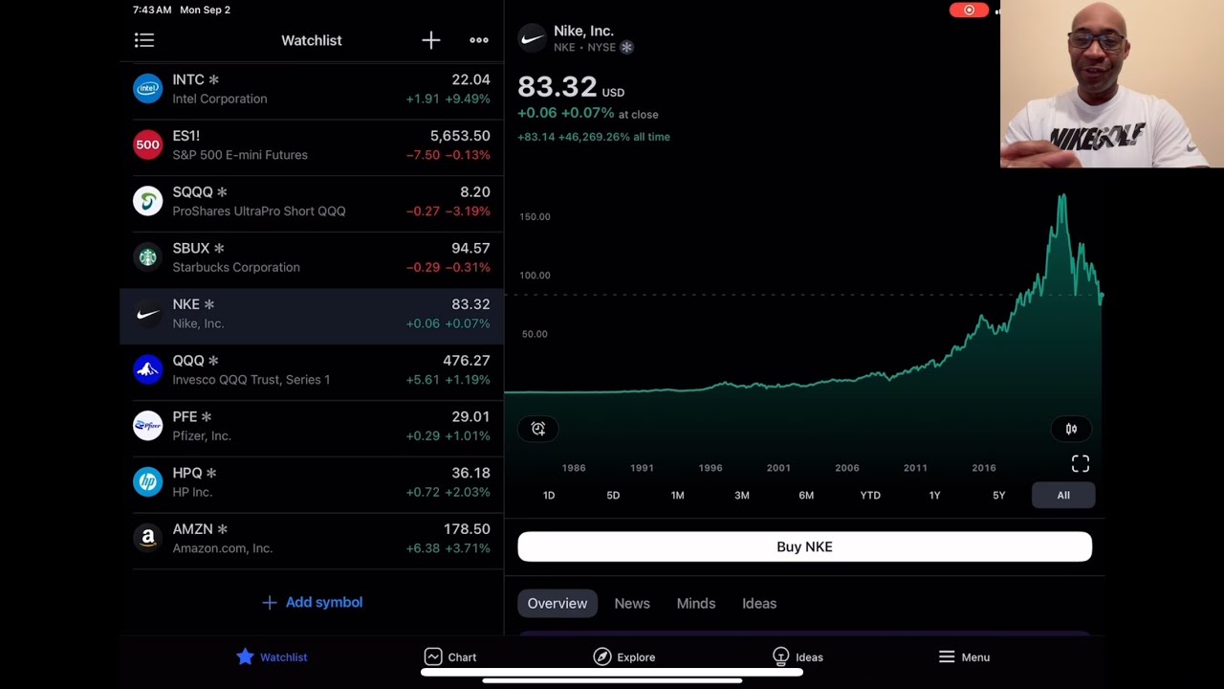Select 1D time range

tap(549, 495)
